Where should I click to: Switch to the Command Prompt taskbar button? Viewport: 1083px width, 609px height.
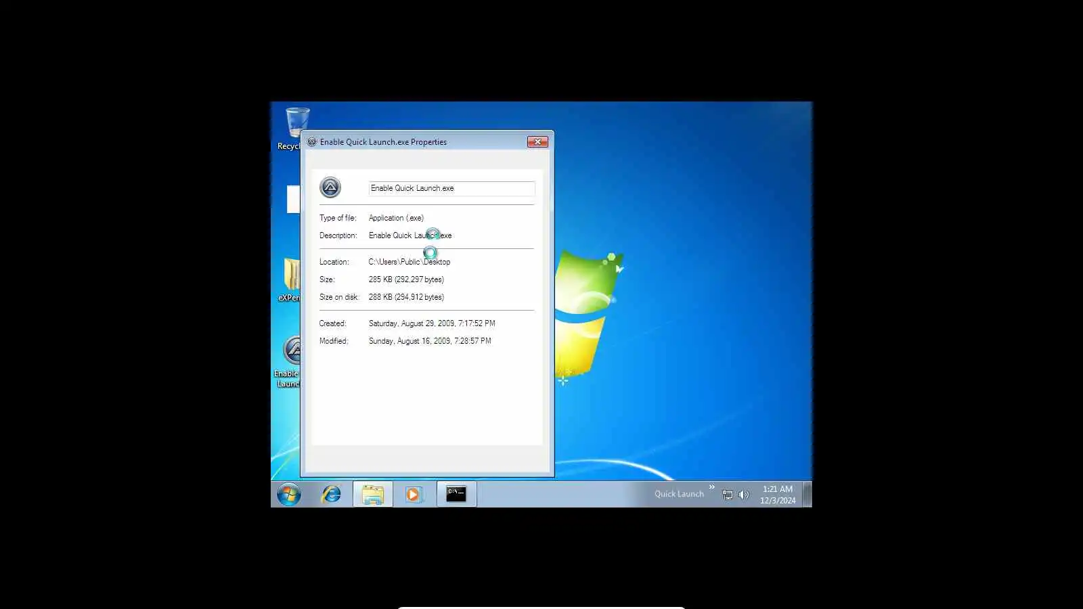tap(456, 495)
